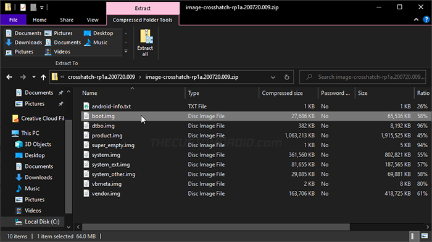
Task: Click the vendor.img file icon
Action: pyautogui.click(x=86, y=193)
